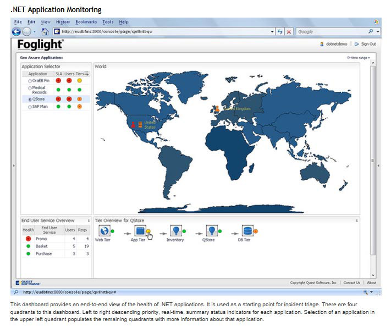Open the History menu

point(63,22)
